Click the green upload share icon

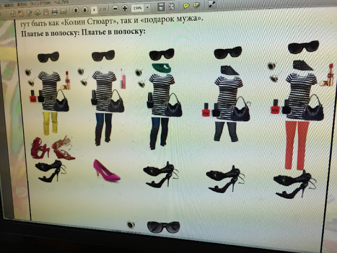point(37,13)
